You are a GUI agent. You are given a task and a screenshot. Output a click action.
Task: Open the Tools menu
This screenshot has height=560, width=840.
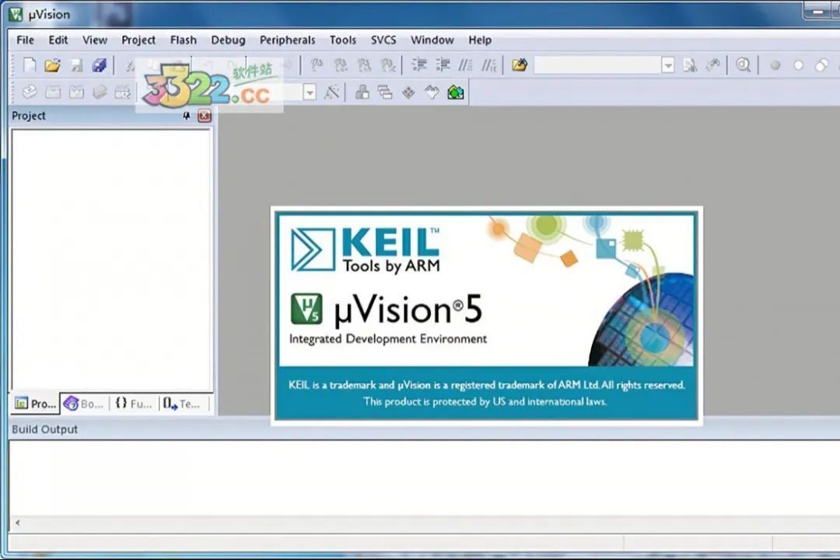click(343, 40)
